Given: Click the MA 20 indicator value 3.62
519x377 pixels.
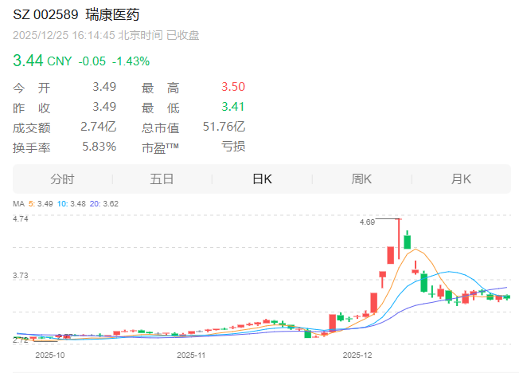Looking at the screenshot, I should click(110, 204).
